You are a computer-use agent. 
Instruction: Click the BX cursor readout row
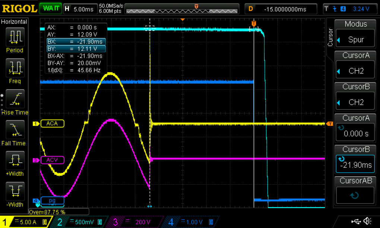point(76,42)
